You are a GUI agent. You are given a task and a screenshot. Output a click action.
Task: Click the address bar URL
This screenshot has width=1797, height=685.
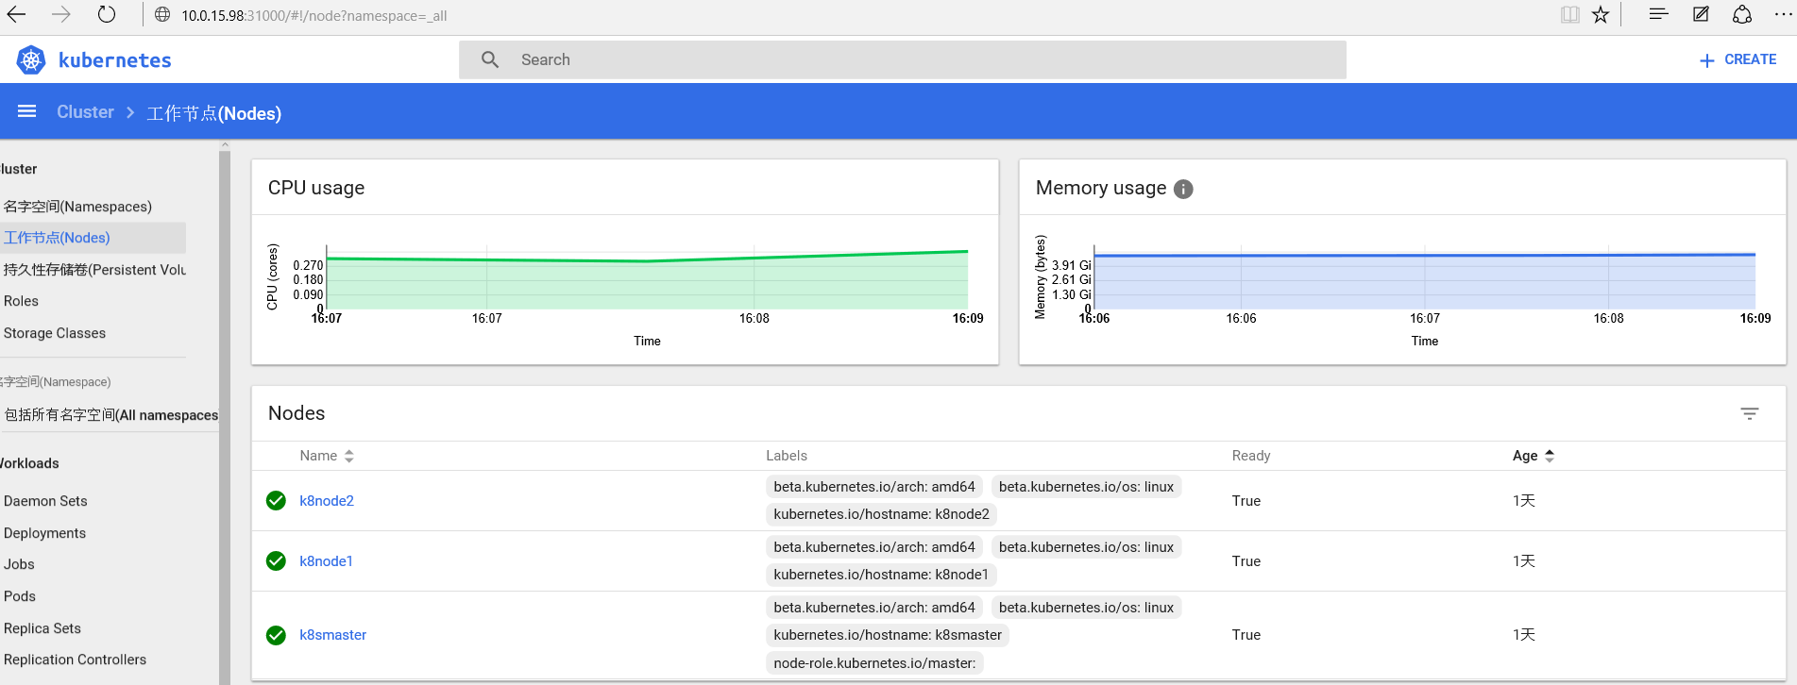(x=314, y=16)
